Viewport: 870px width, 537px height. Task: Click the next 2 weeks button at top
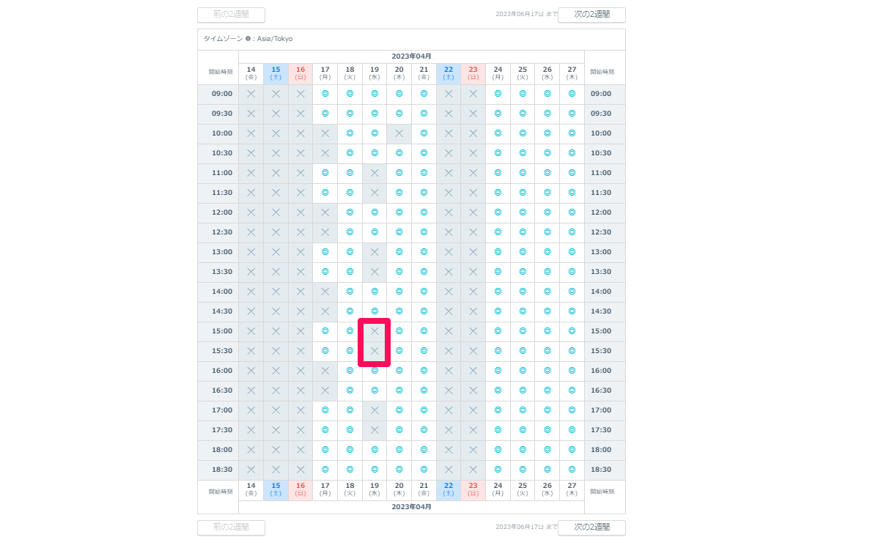(x=591, y=15)
